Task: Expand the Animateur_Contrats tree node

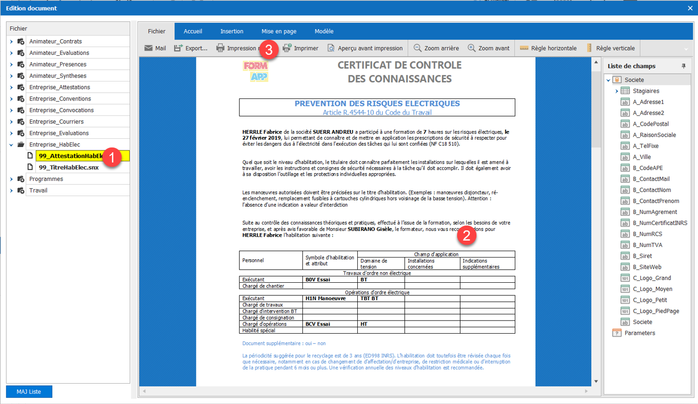Action: (x=11, y=42)
